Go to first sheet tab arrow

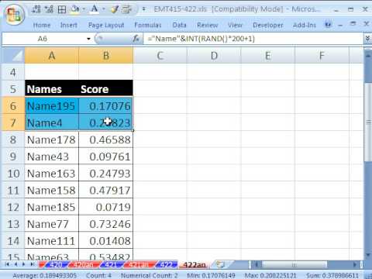pyautogui.click(x=7, y=264)
